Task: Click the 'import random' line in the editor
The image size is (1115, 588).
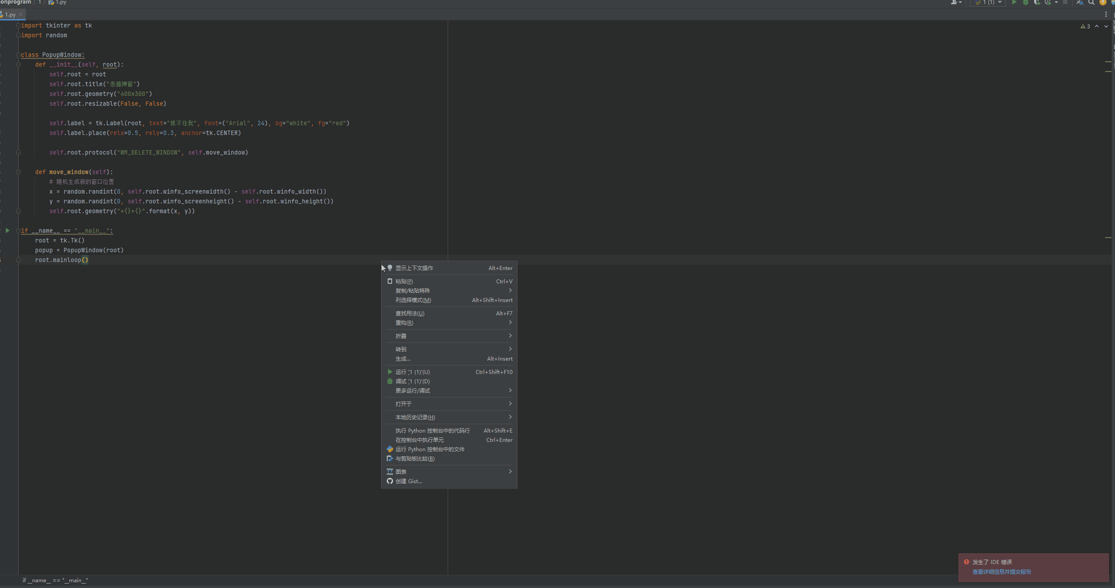Action: tap(44, 36)
